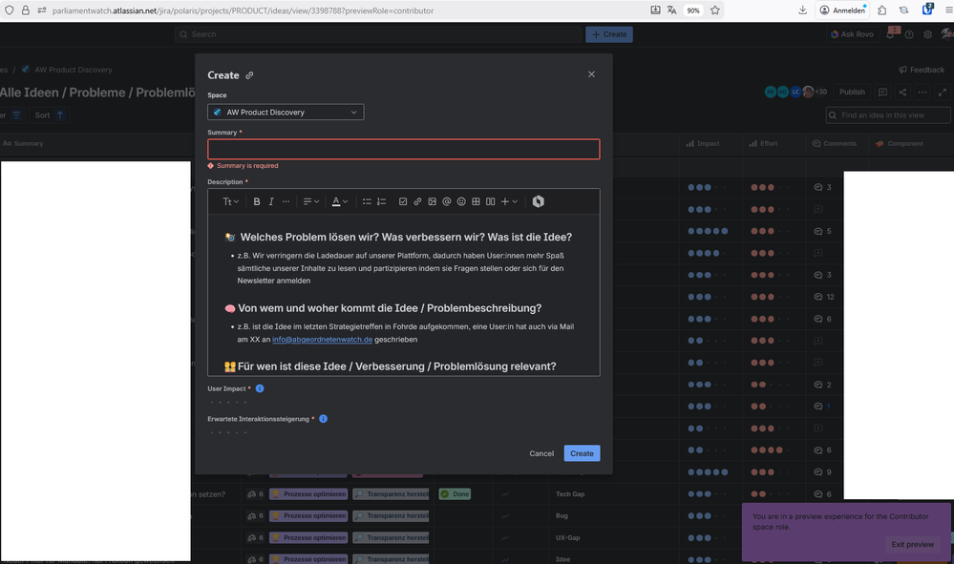
Task: Click info icon beside Erwartete Interaktionssteigerung
Action: point(323,419)
